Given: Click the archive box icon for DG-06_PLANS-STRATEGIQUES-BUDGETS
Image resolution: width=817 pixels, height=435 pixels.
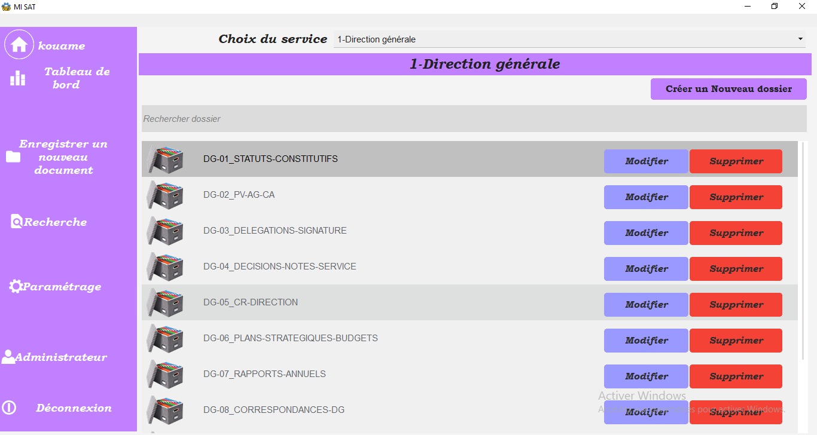Looking at the screenshot, I should coord(165,338).
